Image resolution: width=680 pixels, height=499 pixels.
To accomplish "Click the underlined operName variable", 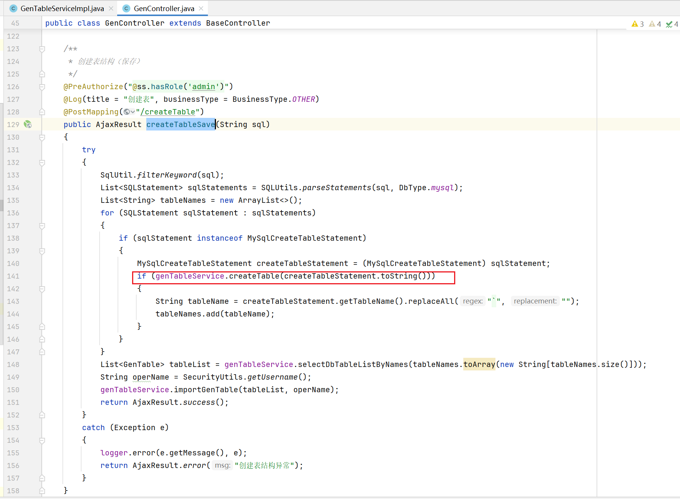I will click(x=151, y=377).
